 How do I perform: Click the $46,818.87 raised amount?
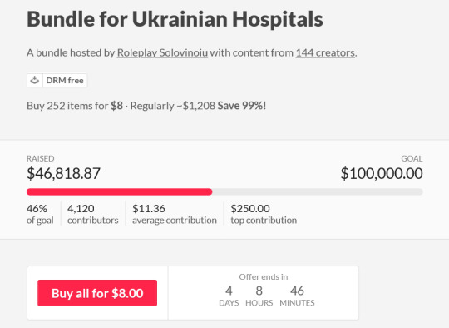(x=63, y=173)
